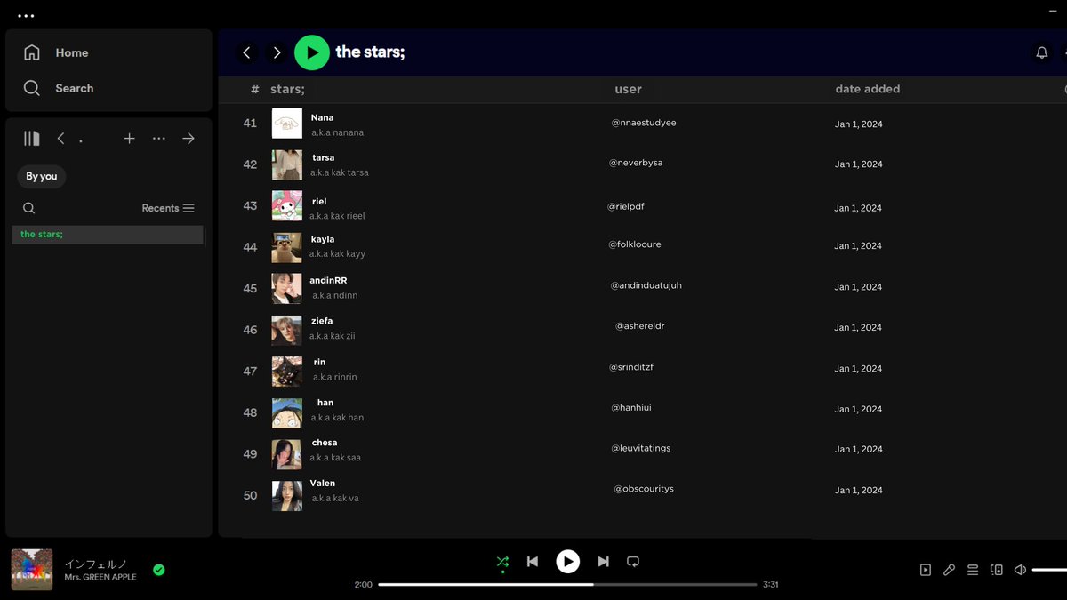The height and width of the screenshot is (600, 1067).
Task: Open @rielpdf user link
Action: (626, 206)
